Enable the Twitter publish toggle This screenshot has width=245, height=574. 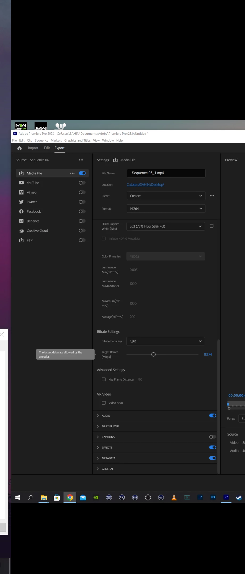(x=82, y=202)
